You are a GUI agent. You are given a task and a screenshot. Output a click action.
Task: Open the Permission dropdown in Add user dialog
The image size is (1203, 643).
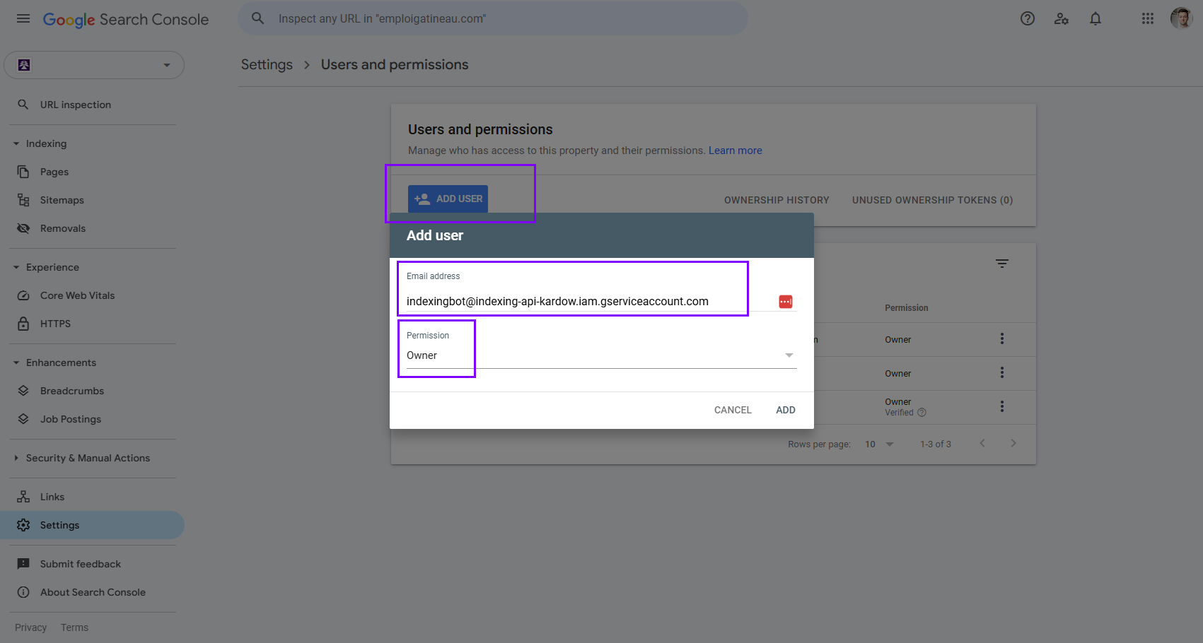[x=788, y=355]
